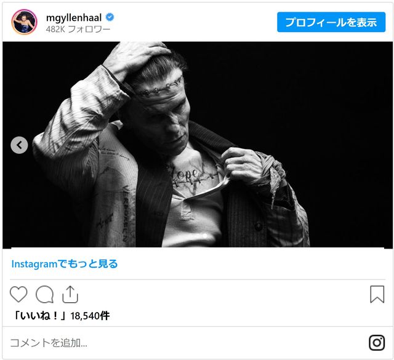Share the post using the share icon
This screenshot has width=394, height=360.
(x=70, y=294)
